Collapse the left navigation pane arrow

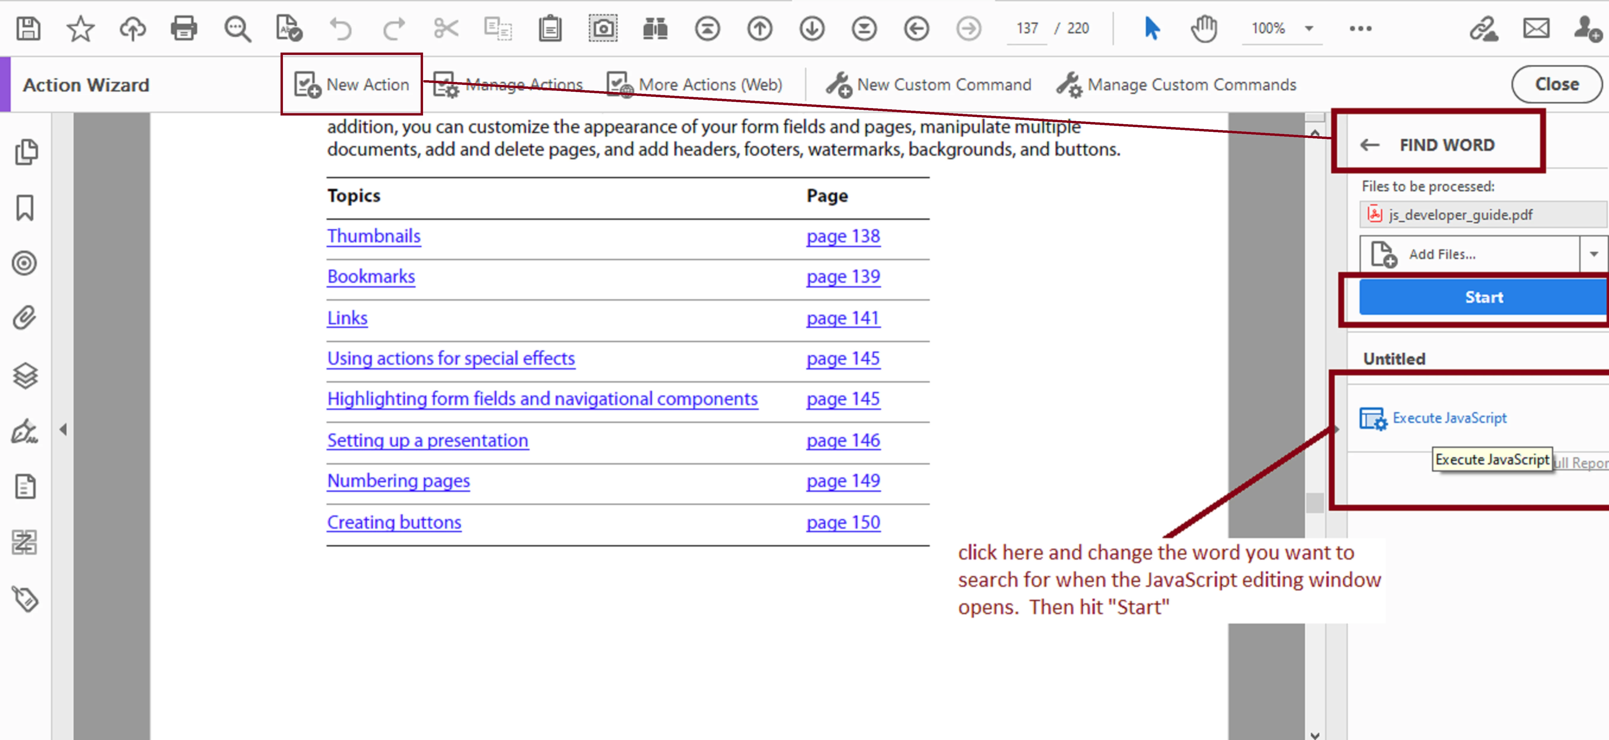pyautogui.click(x=63, y=429)
